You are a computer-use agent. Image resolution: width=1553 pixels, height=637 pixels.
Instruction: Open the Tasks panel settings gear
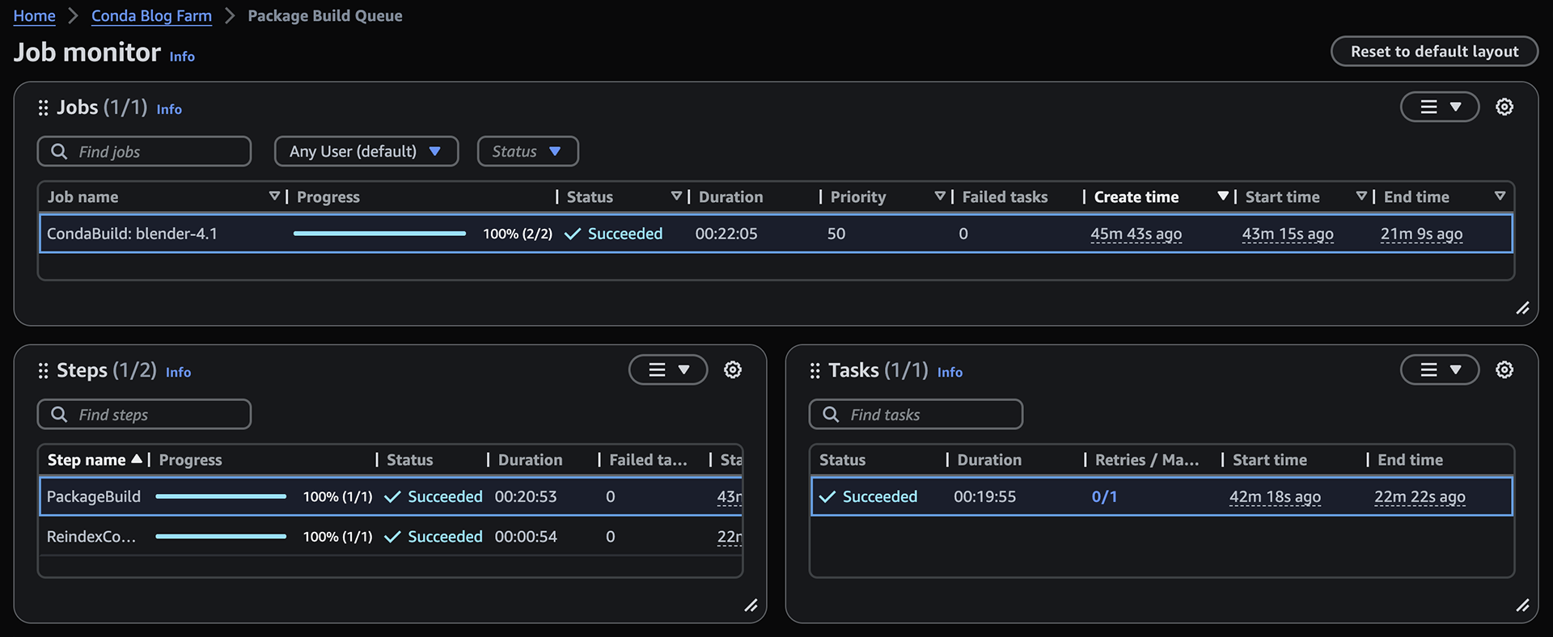[x=1504, y=369]
